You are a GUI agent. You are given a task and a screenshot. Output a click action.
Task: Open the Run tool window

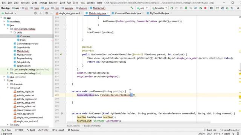pyautogui.click(x=6, y=130)
